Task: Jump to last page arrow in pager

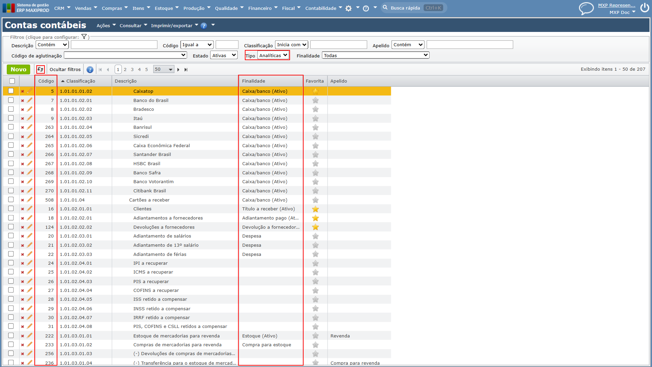Action: [186, 70]
